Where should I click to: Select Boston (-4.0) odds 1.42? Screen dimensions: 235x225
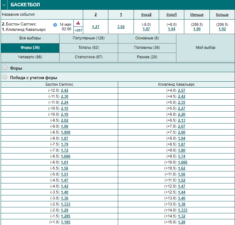point(65,186)
